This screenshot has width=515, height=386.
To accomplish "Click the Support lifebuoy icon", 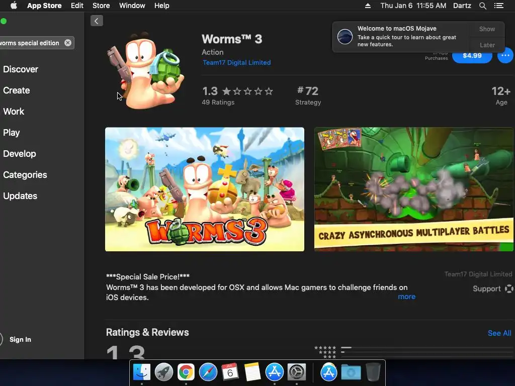I will click(x=509, y=289).
